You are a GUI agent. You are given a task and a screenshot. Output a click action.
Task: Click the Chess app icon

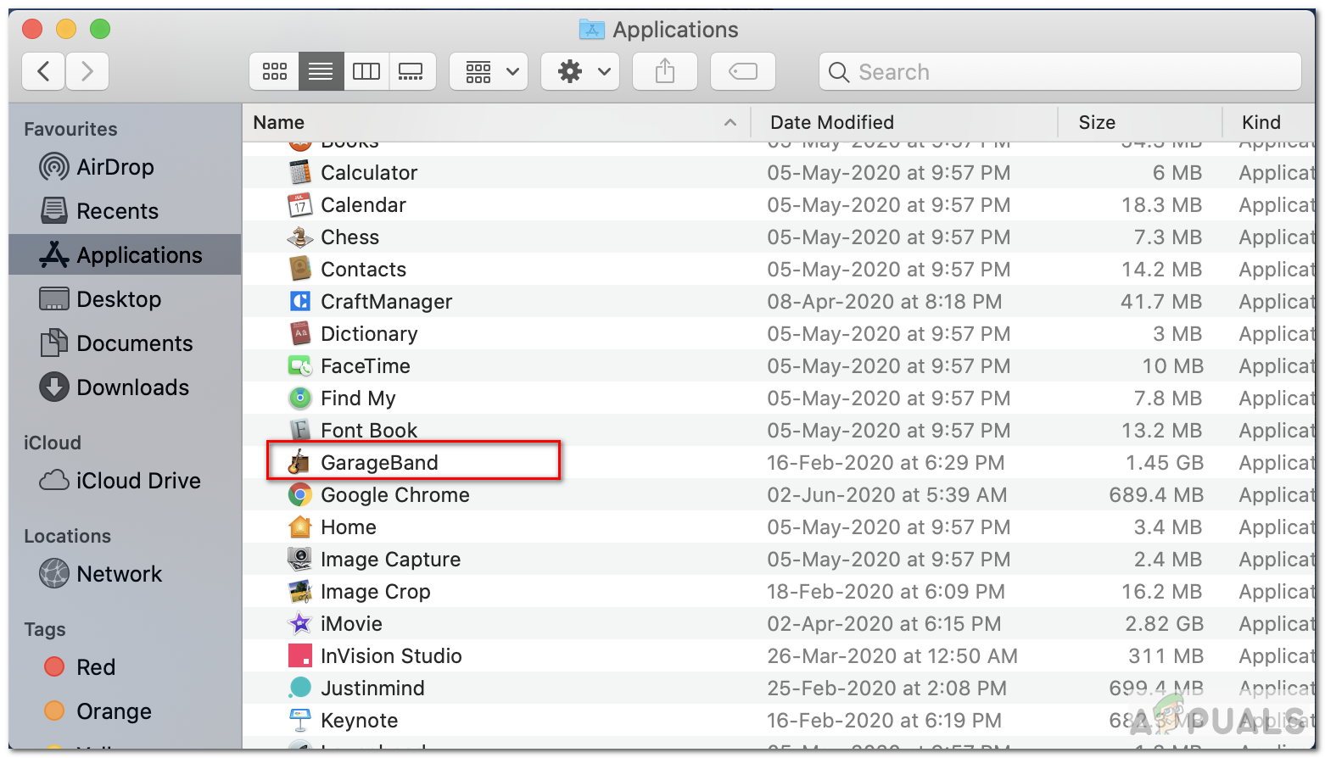point(300,237)
